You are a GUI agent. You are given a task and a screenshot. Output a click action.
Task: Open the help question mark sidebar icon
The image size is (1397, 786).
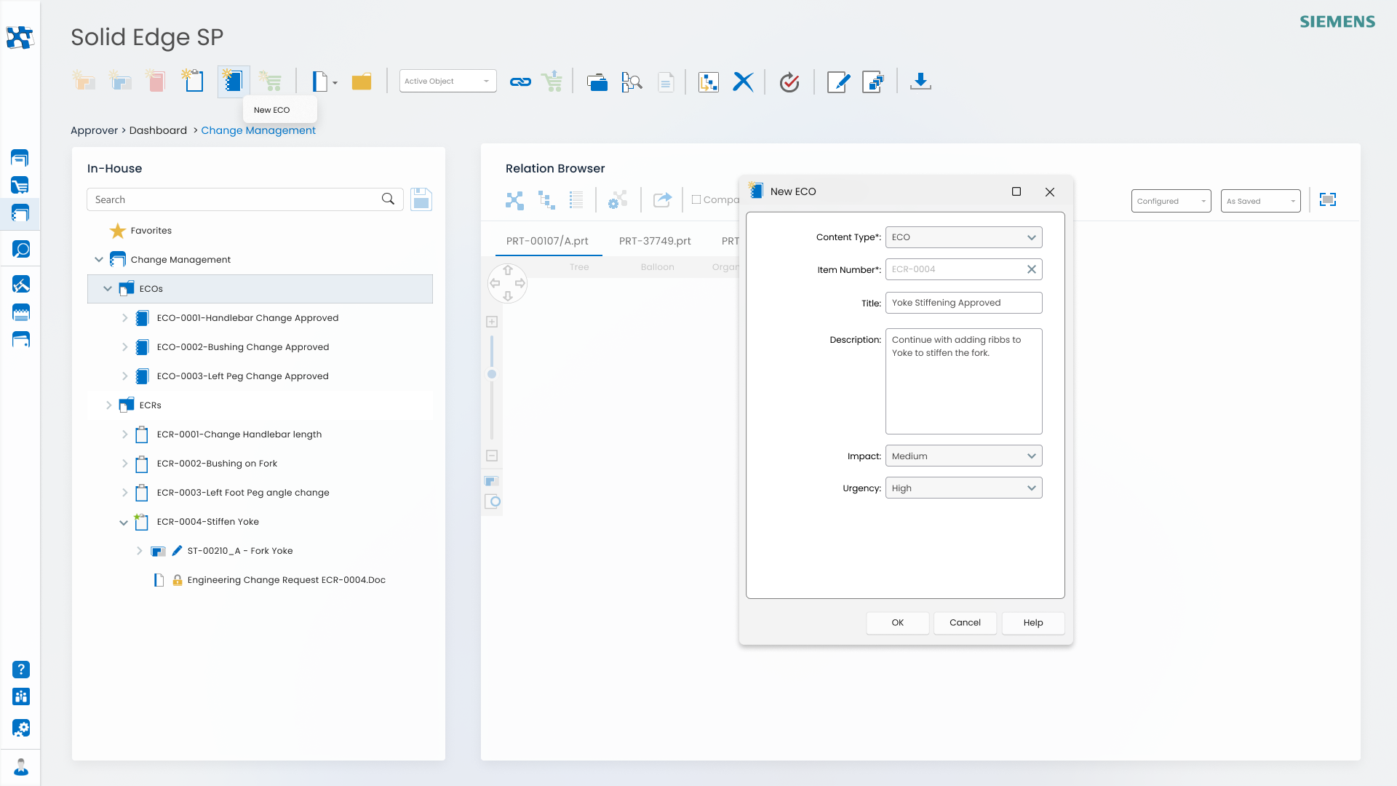click(21, 670)
